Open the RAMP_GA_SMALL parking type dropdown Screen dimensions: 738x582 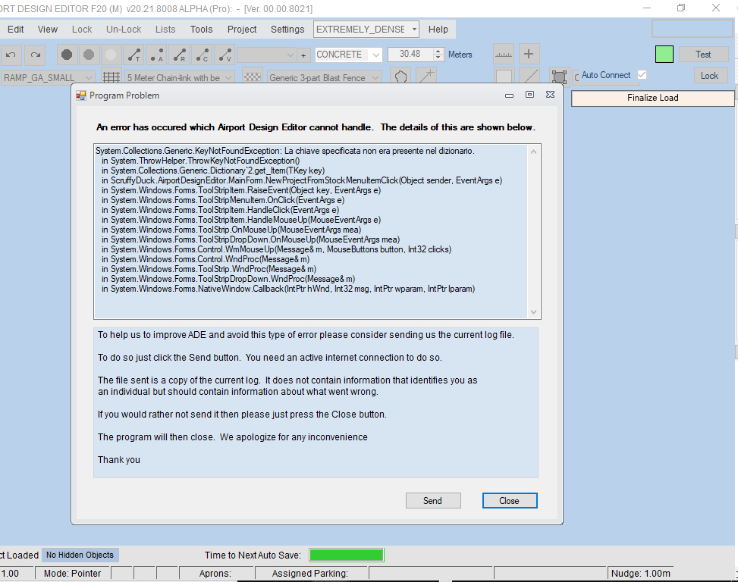point(49,77)
